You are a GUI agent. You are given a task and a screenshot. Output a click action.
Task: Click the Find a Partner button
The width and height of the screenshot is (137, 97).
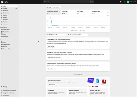[x=51, y=69]
